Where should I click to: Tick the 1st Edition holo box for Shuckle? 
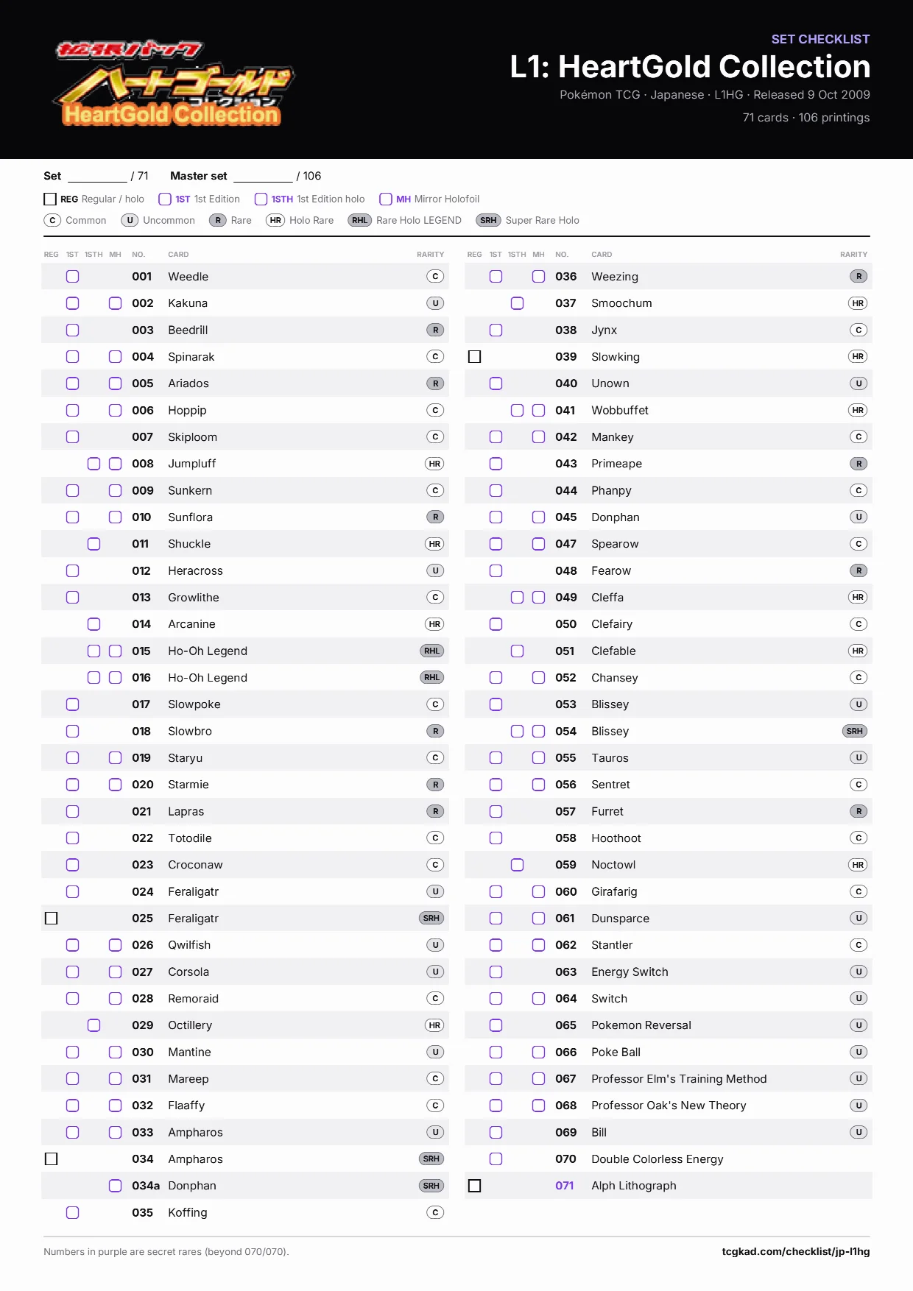coord(94,543)
